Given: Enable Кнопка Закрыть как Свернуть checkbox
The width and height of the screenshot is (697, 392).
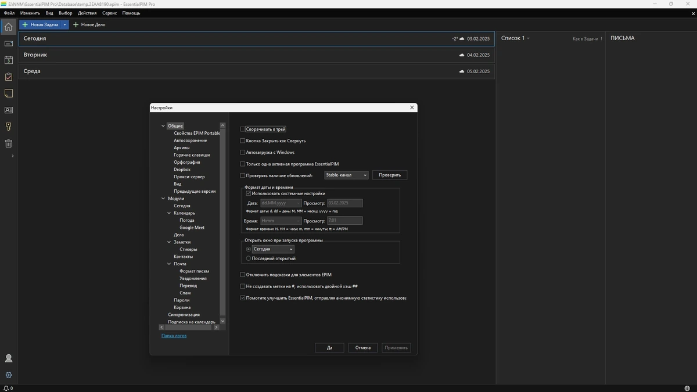Looking at the screenshot, I should (x=243, y=141).
